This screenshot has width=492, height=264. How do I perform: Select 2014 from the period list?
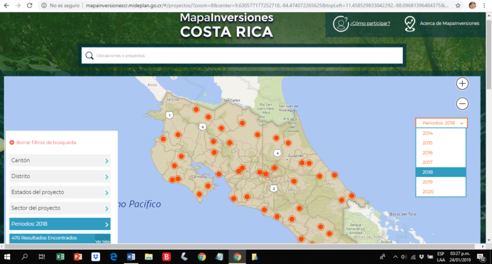(428, 133)
